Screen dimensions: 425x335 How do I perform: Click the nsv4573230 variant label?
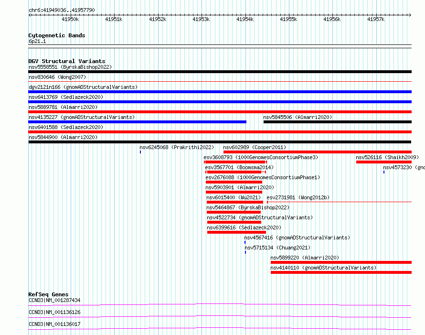(x=404, y=167)
